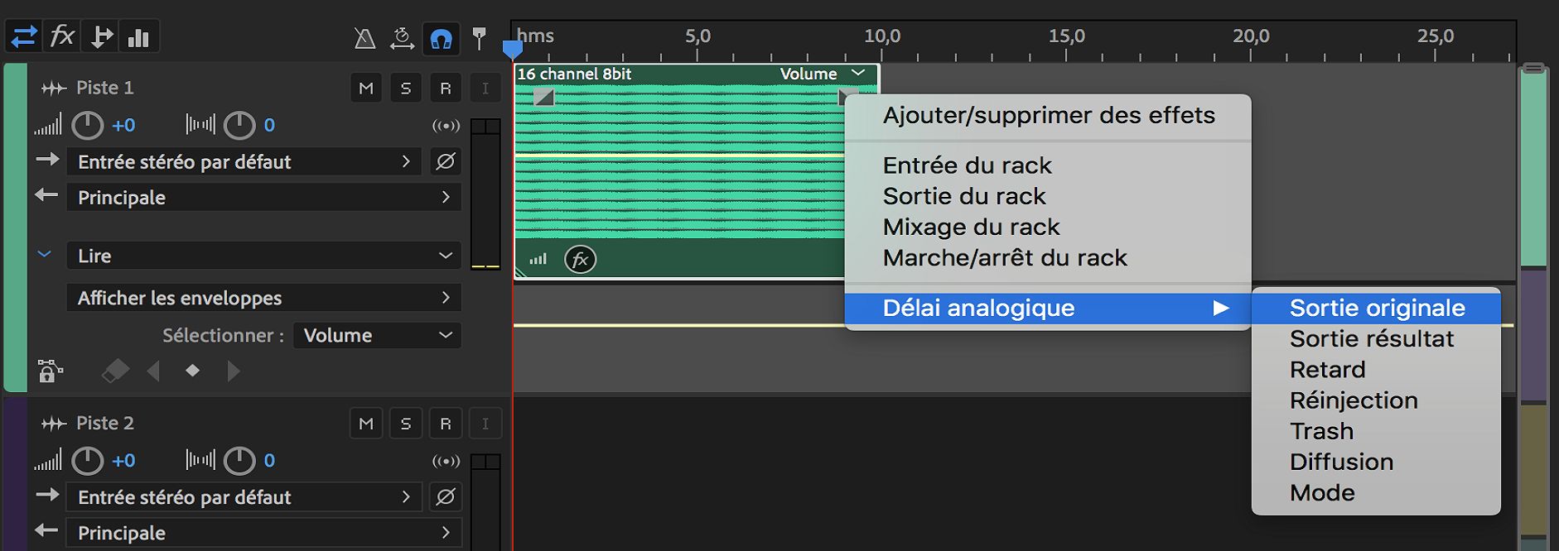This screenshot has width=1559, height=551.
Task: Show the sends view icon
Action: (101, 37)
